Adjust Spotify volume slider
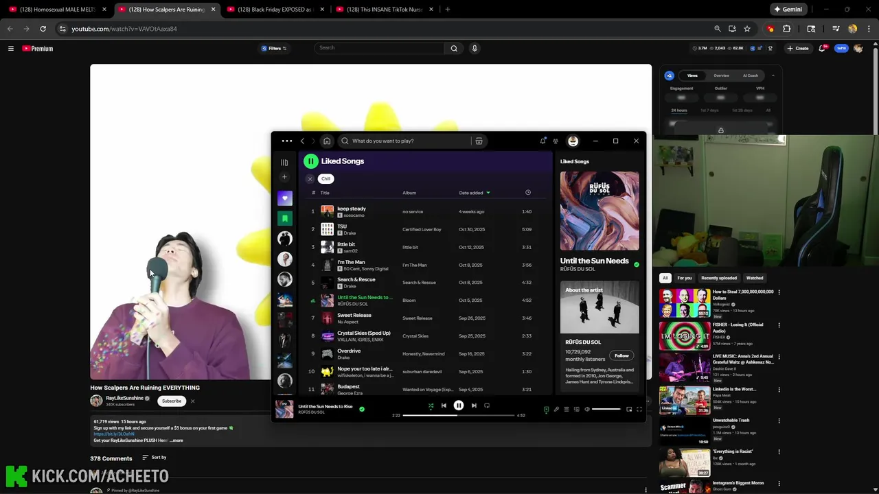The image size is (879, 494). tap(606, 410)
